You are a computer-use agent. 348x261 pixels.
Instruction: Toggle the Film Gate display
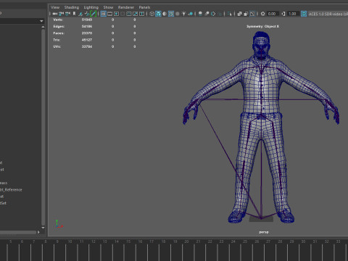109,14
